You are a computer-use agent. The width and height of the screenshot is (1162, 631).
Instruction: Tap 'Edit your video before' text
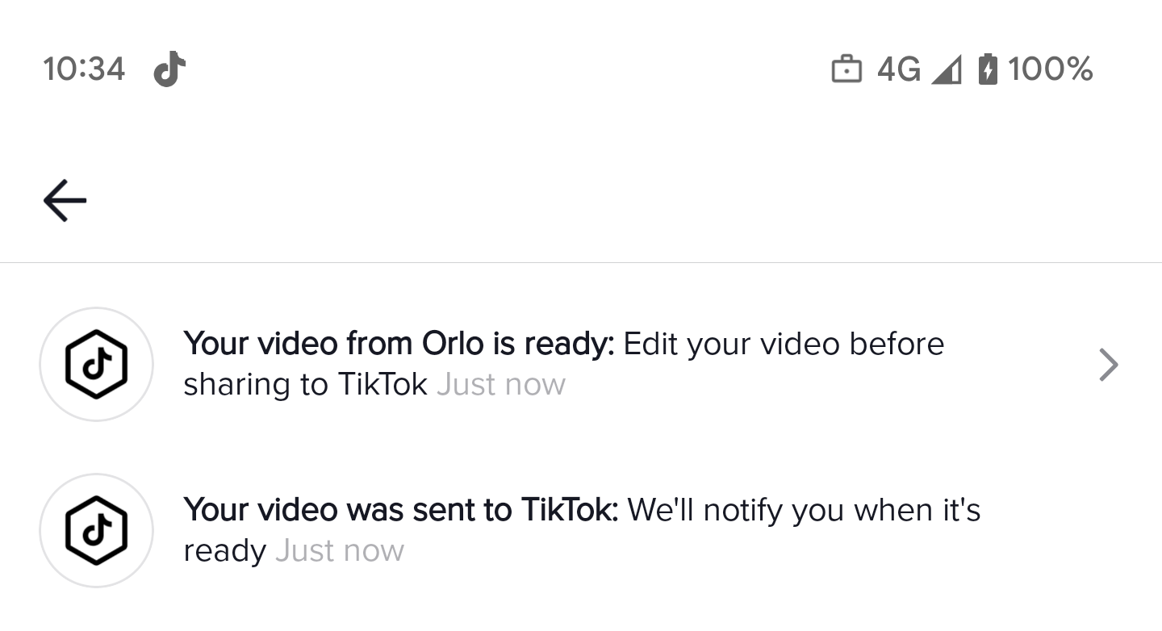pyautogui.click(x=784, y=345)
